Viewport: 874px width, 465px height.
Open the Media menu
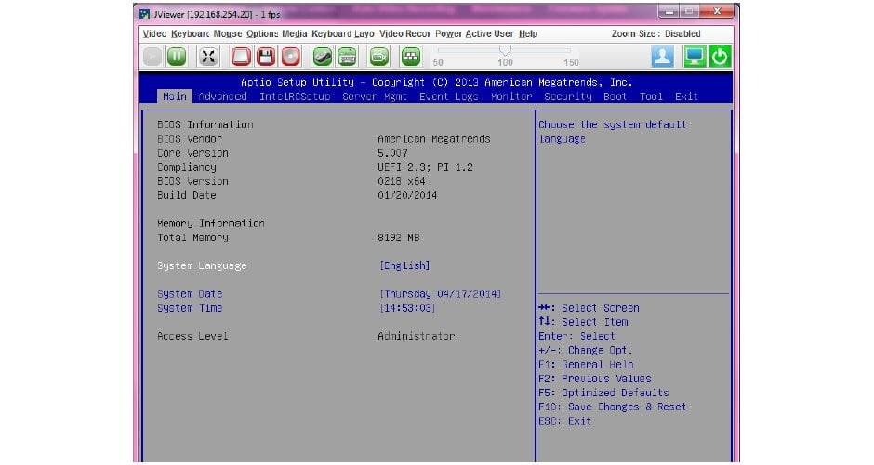pos(295,34)
